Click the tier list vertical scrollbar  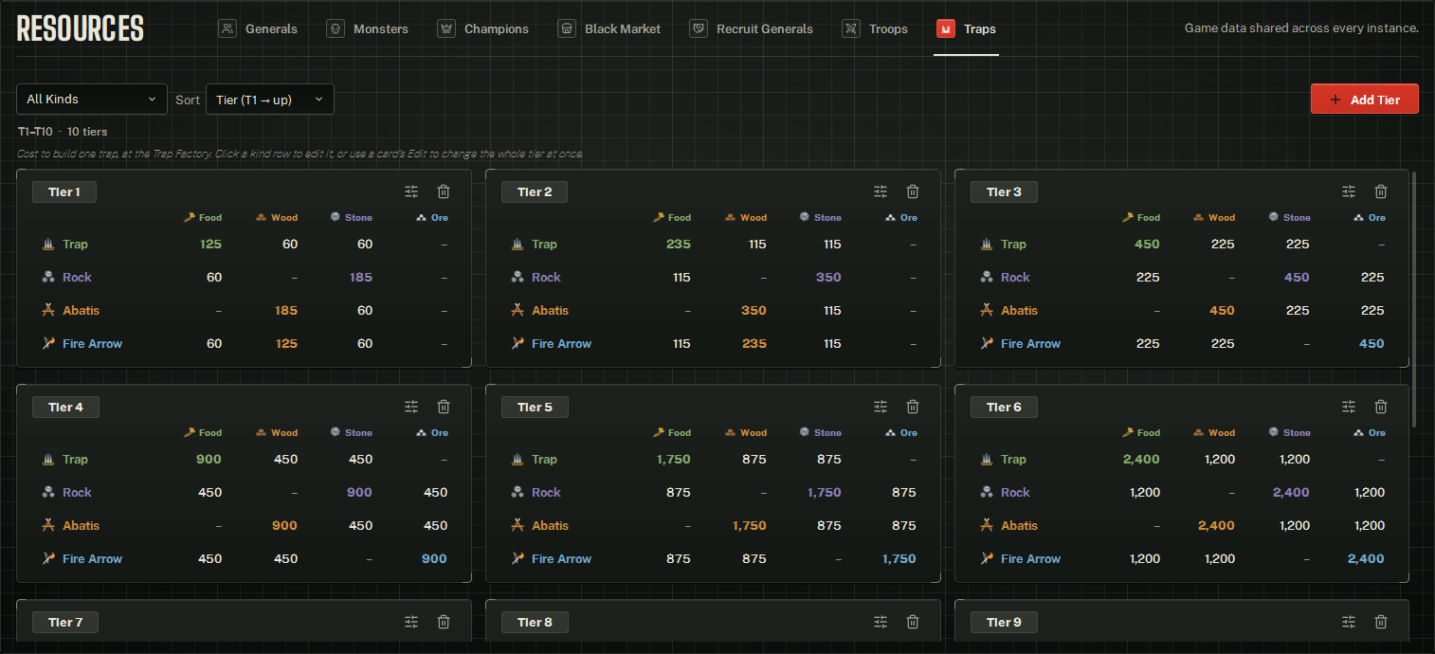[1414, 299]
